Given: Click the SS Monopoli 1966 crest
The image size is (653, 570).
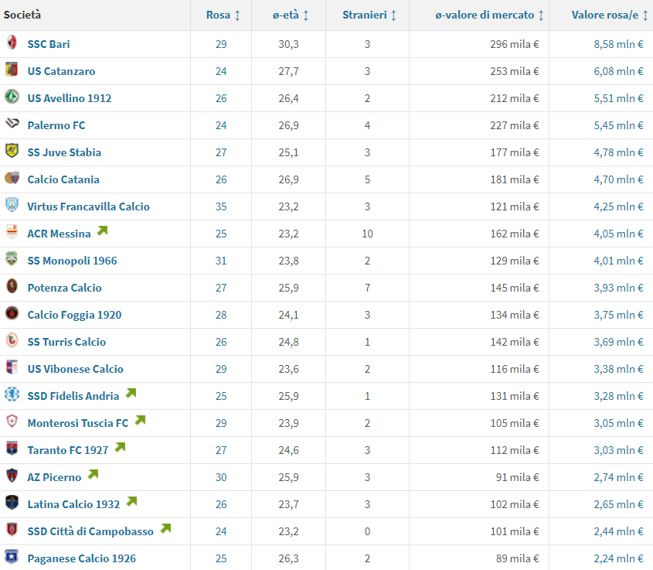Looking at the screenshot, I should pos(12,259).
